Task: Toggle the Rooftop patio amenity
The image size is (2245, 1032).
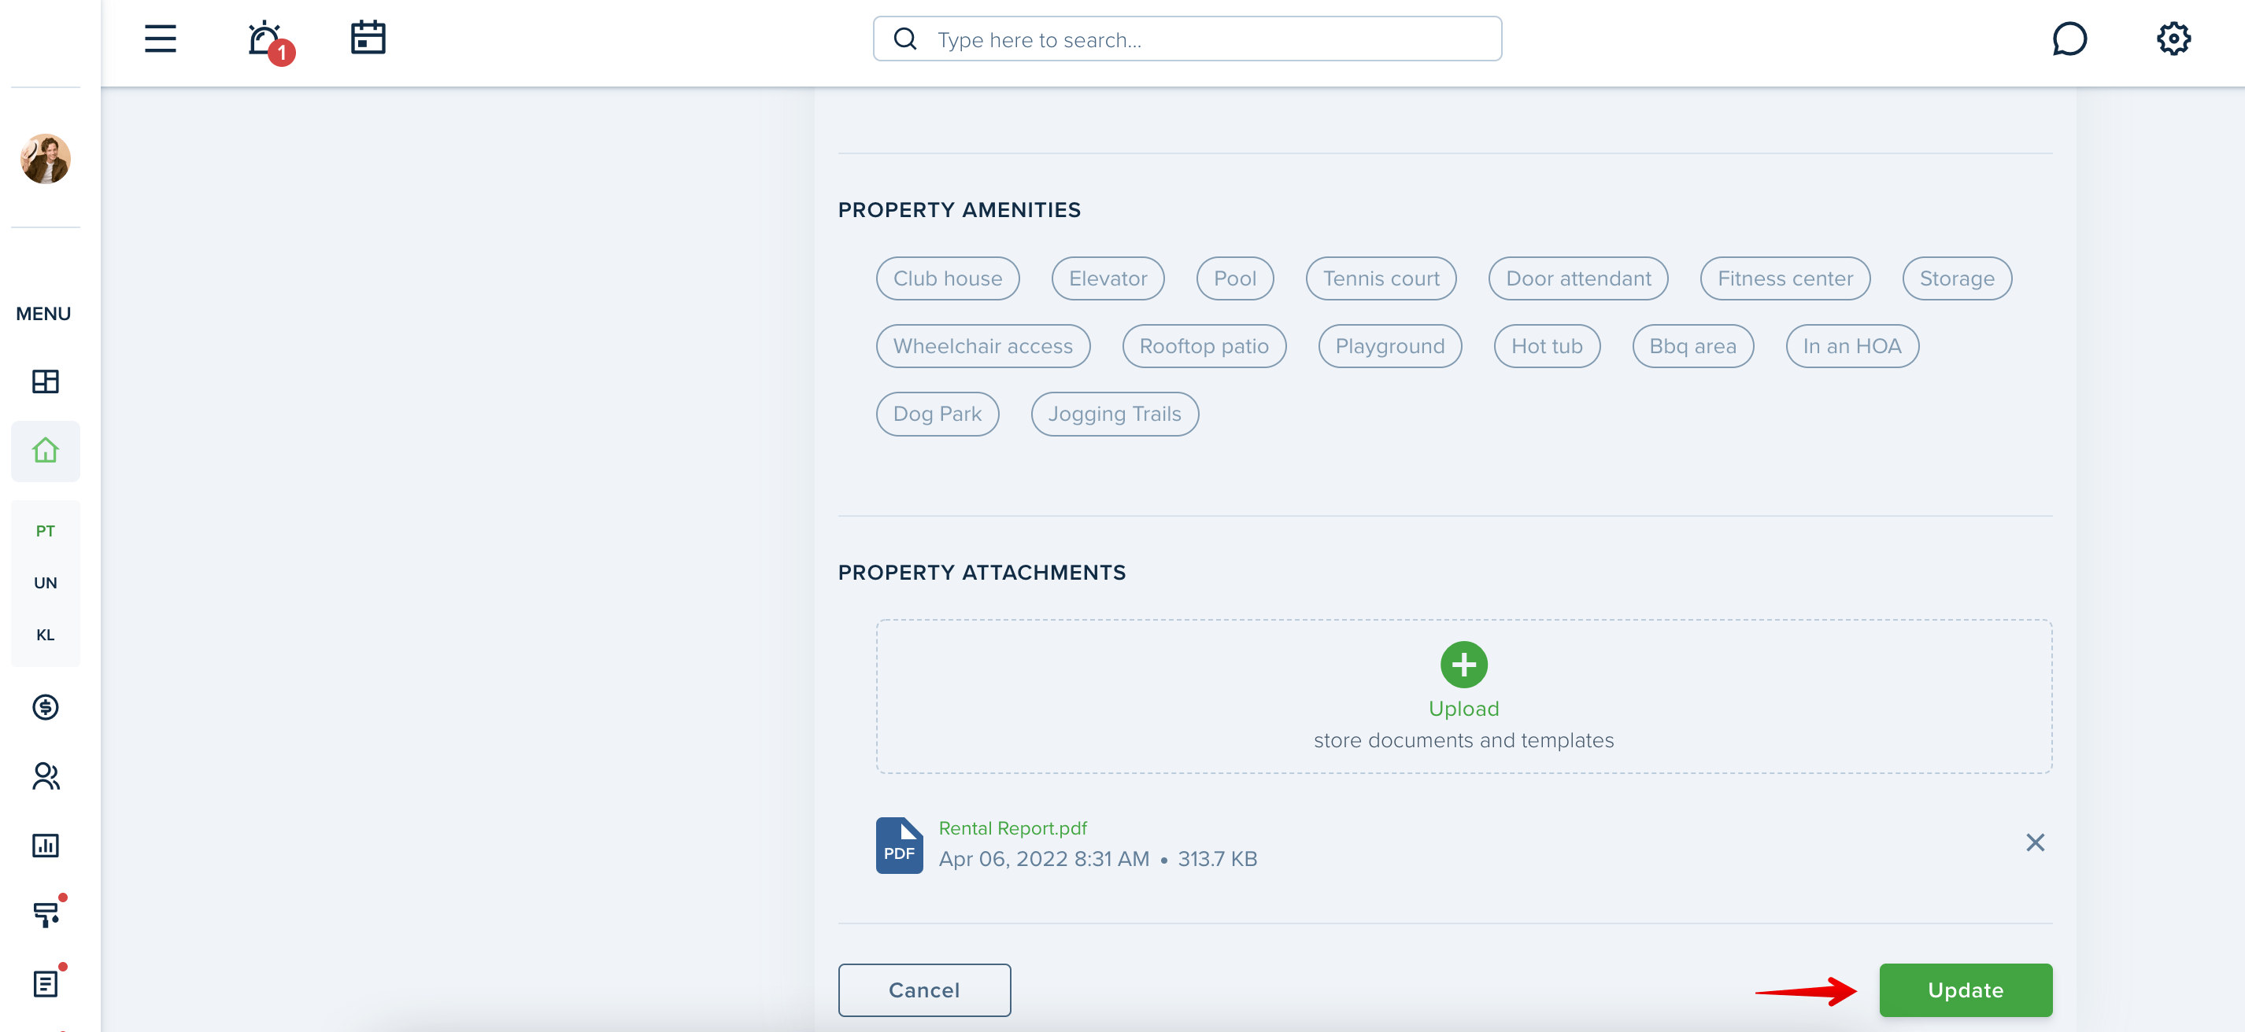Action: pos(1204,347)
